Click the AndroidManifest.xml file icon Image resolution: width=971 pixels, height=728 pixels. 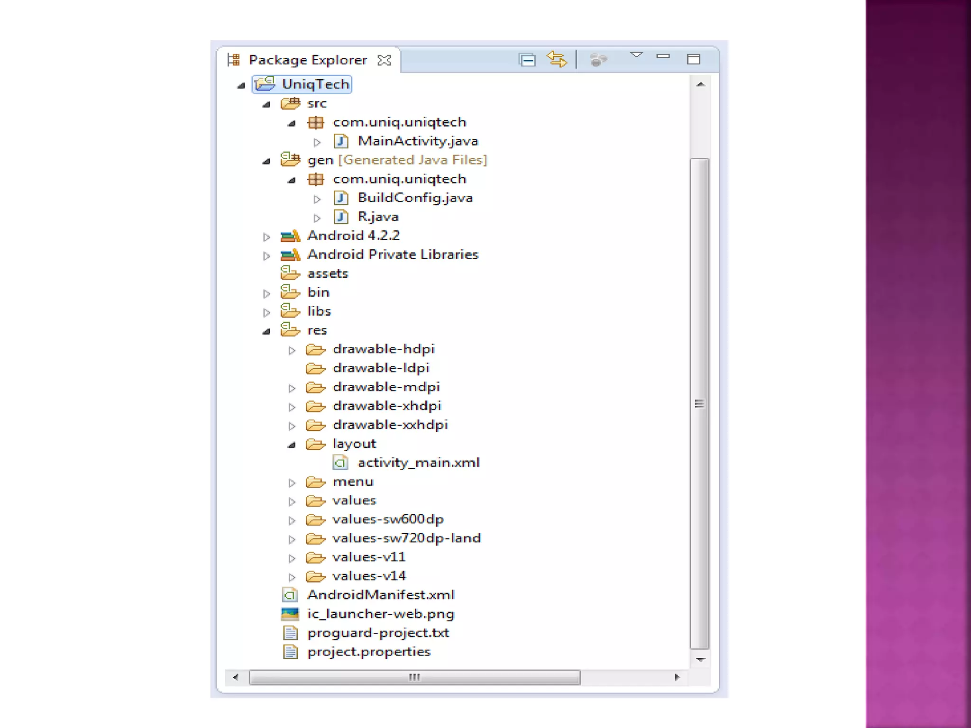click(x=290, y=595)
